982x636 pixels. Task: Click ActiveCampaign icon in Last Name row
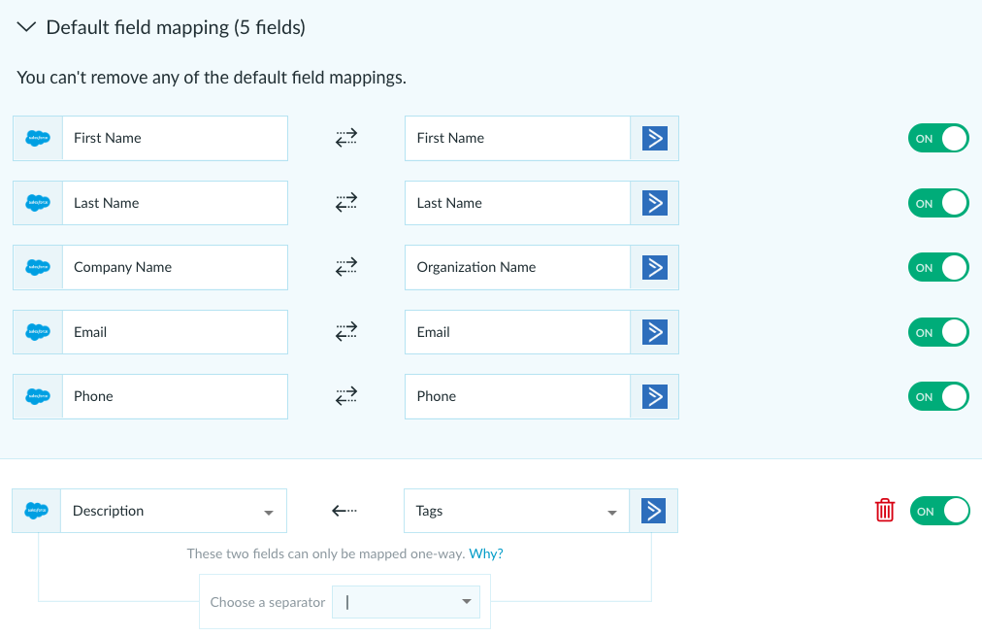(654, 203)
